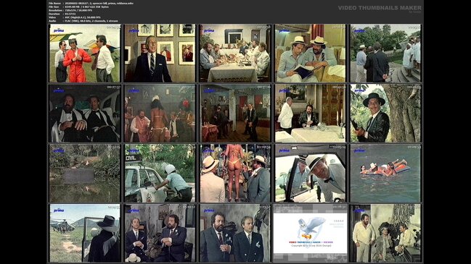This screenshot has height=264, width=471.
Task: Select thumbnail of man in red jumpsuit
Action: pos(85,54)
